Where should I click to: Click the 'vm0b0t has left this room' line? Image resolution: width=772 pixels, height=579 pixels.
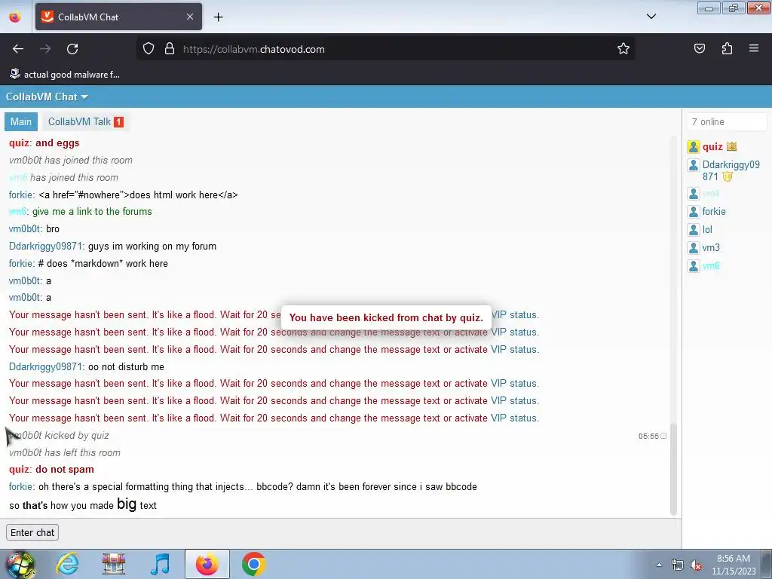point(65,452)
